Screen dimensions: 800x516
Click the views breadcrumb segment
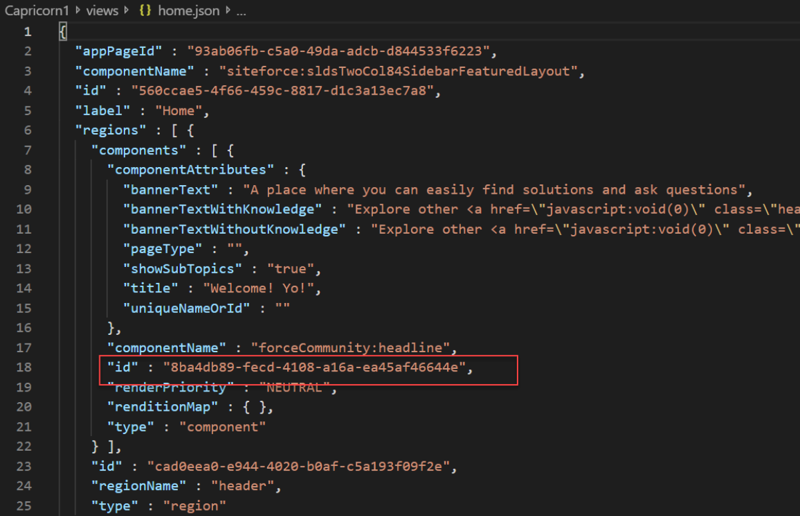tap(102, 11)
